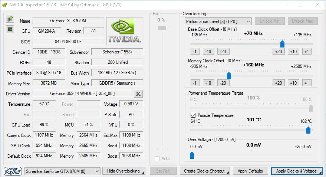326x177 pixels.
Task: Click the Voltage value 0.987 V
Action: coord(131,104)
